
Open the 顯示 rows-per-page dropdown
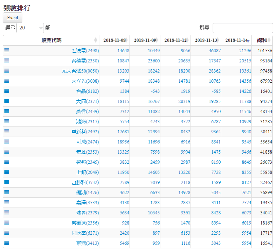30,28
